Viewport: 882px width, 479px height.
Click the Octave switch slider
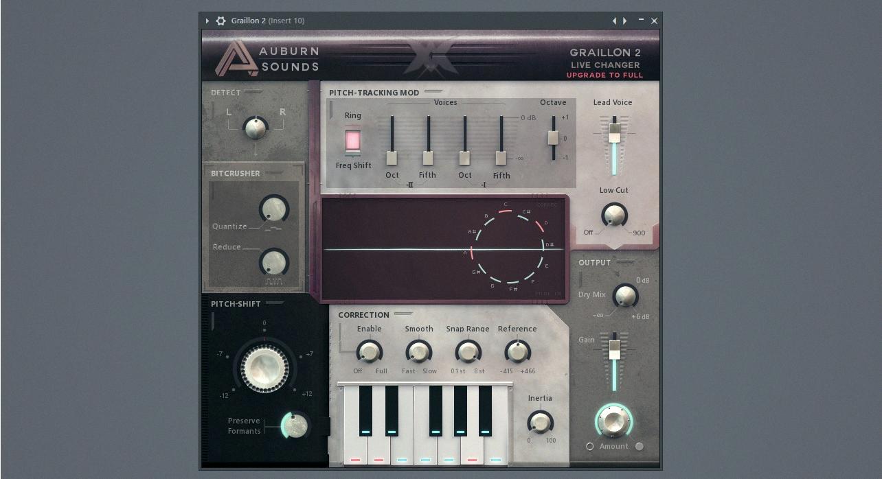coord(553,137)
